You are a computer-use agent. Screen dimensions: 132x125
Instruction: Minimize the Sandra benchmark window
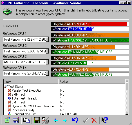coord(121,3)
